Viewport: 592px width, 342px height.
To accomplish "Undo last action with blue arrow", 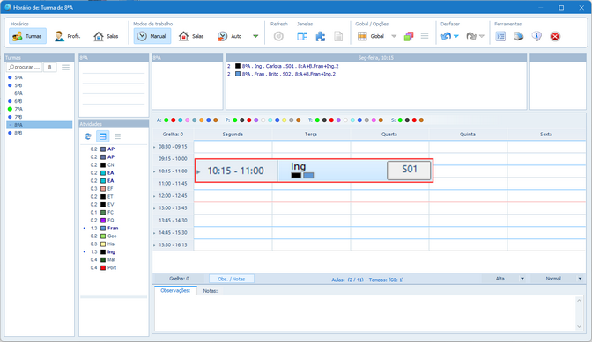I will (446, 36).
